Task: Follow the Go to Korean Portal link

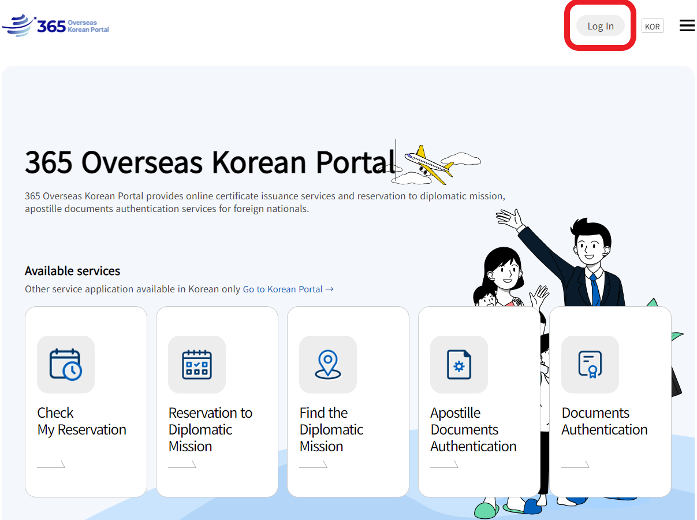Action: [x=288, y=289]
